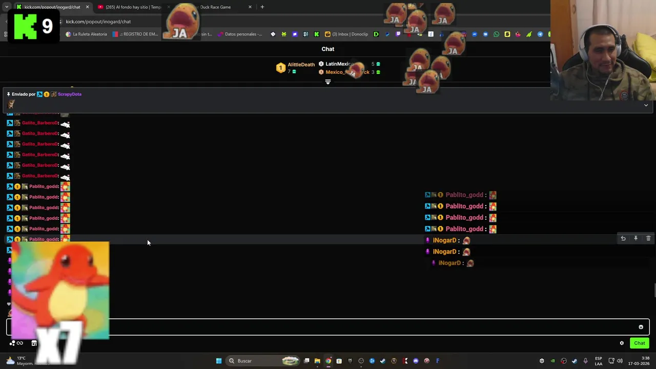Open Steam from the taskbar

pos(383,361)
